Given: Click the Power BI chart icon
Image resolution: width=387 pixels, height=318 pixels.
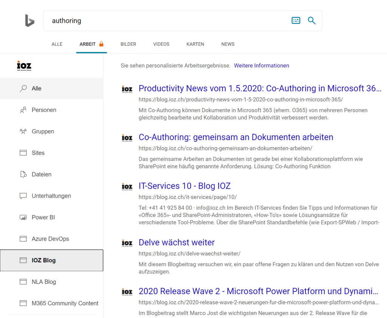Looking at the screenshot, I should coord(23,217).
